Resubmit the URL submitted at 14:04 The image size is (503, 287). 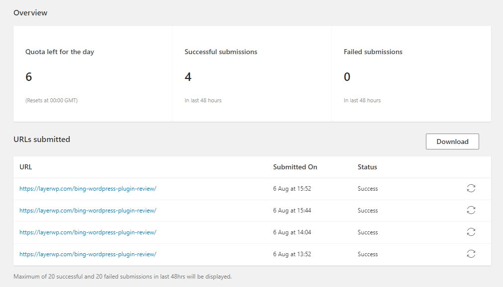471,232
